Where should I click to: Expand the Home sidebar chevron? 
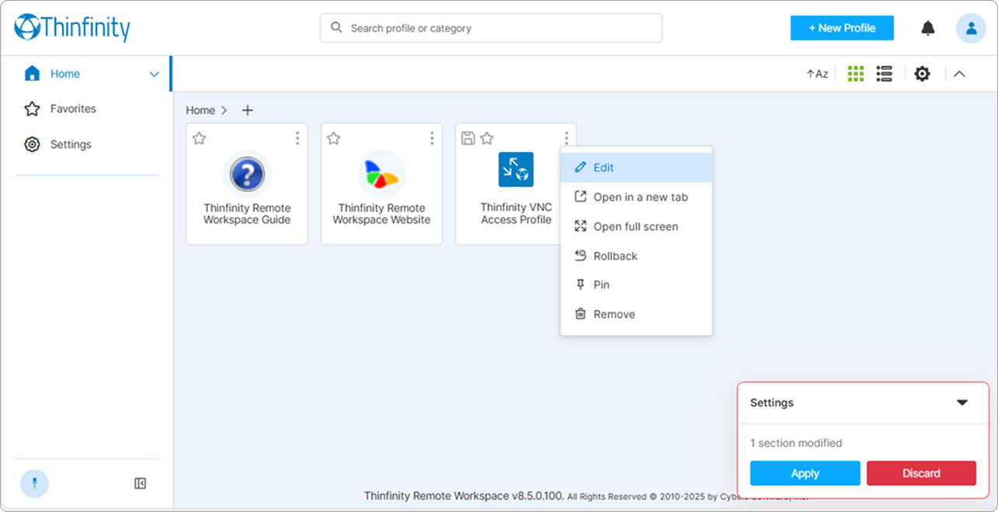(x=154, y=74)
